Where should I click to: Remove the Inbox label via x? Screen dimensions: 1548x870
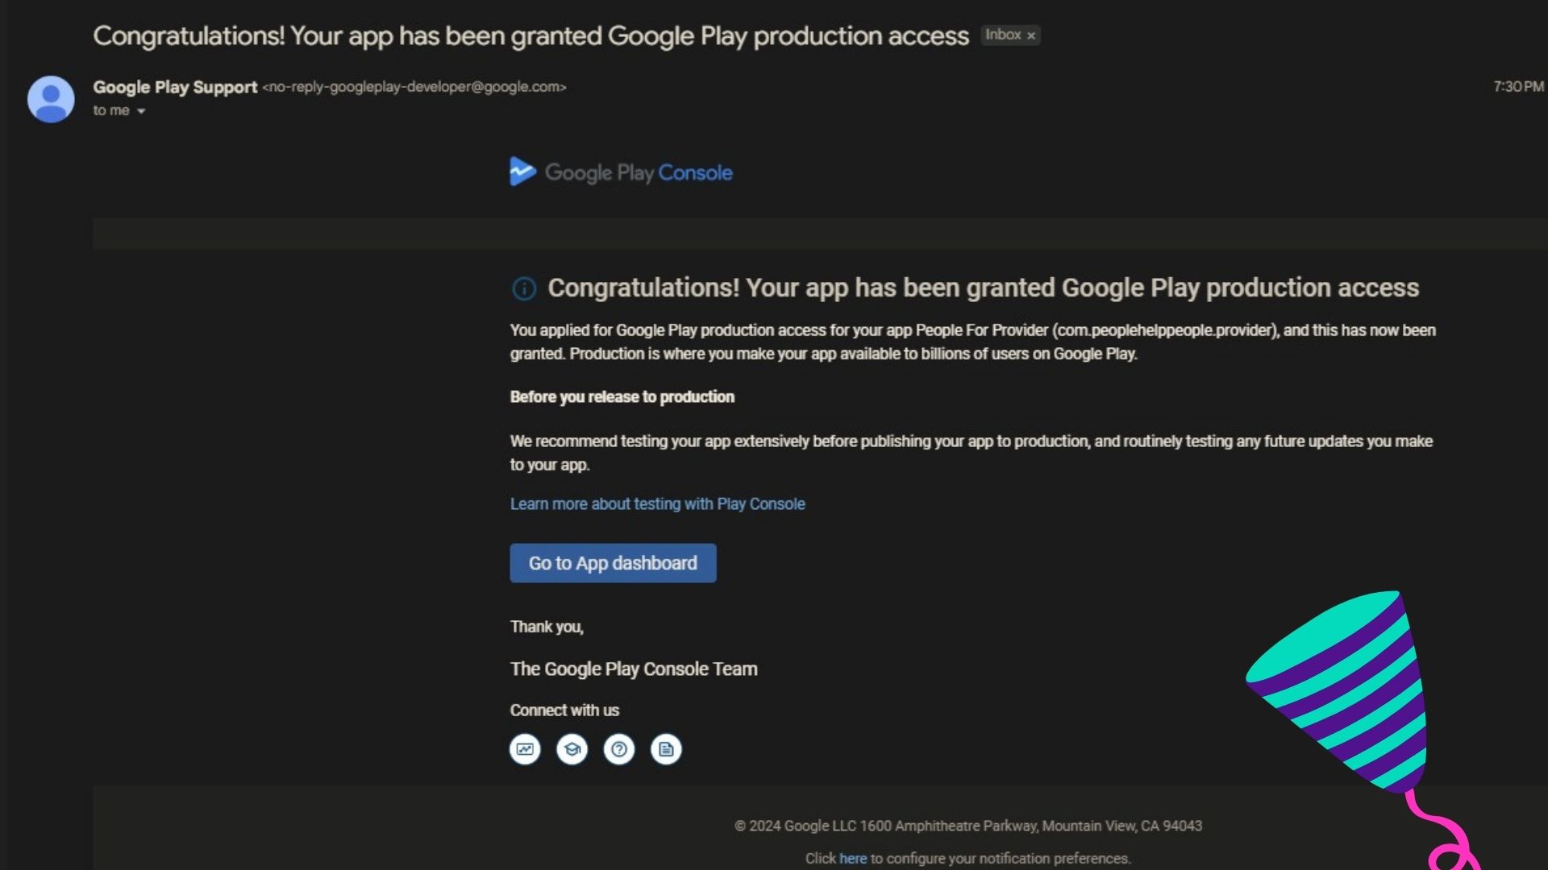[x=1031, y=35]
